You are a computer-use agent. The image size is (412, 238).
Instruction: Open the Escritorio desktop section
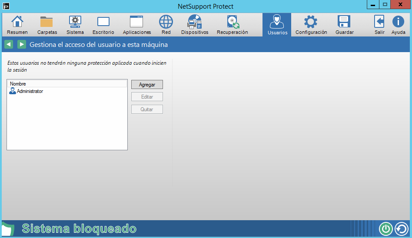(103, 25)
